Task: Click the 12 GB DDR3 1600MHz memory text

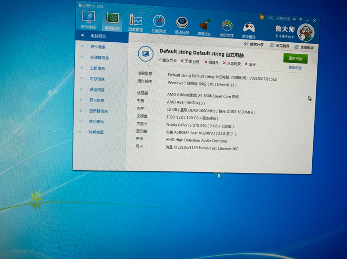Action: coord(211,111)
